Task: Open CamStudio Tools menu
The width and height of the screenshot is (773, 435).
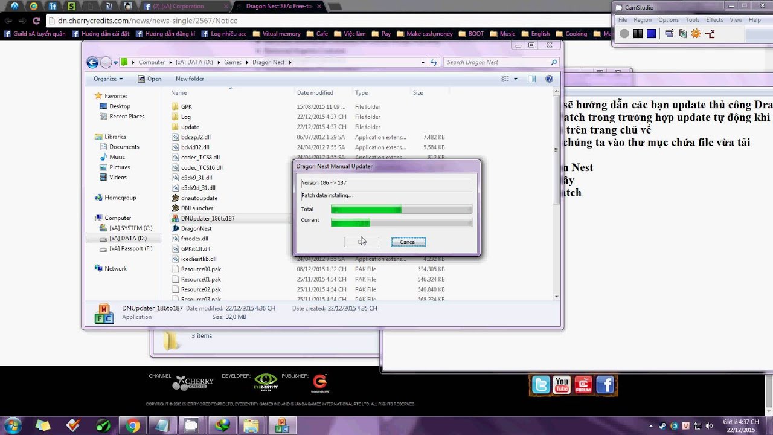Action: point(693,20)
